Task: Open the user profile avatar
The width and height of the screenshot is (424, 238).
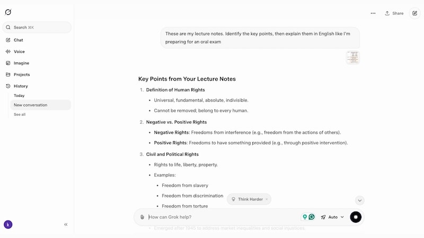Action: pos(8,224)
